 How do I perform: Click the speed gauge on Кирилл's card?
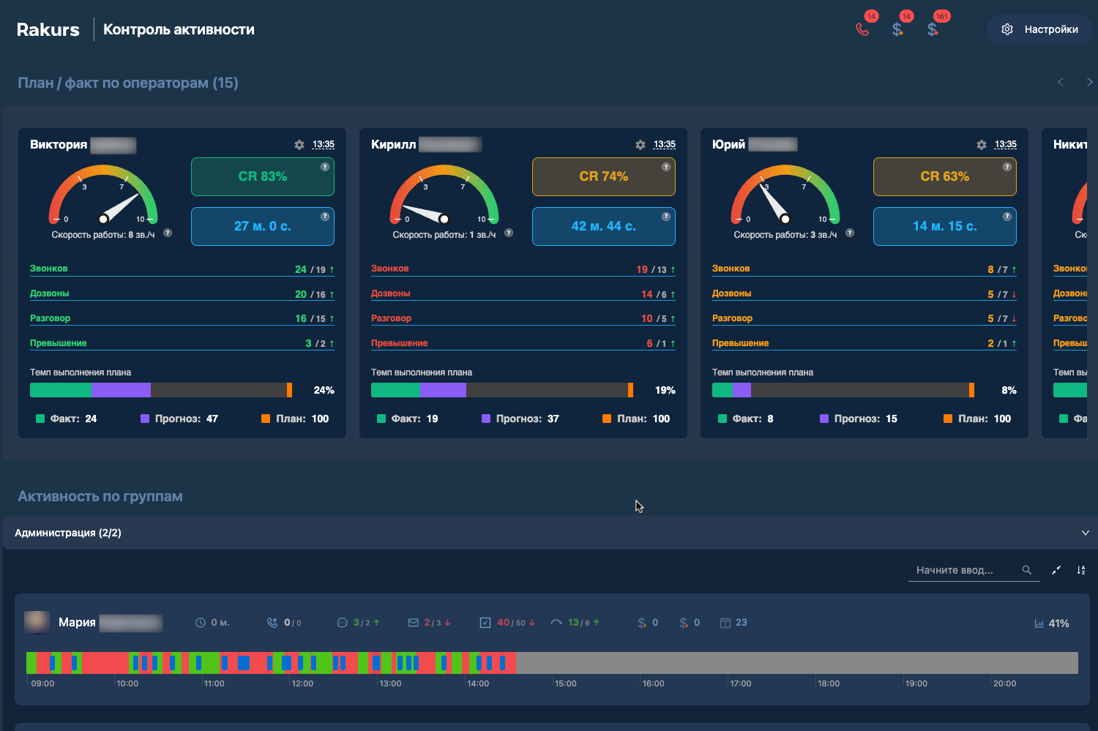pos(444,195)
